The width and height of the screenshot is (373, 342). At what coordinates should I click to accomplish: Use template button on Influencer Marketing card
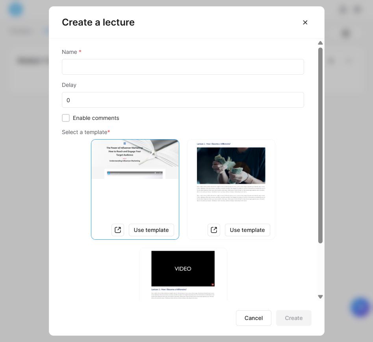click(x=151, y=230)
